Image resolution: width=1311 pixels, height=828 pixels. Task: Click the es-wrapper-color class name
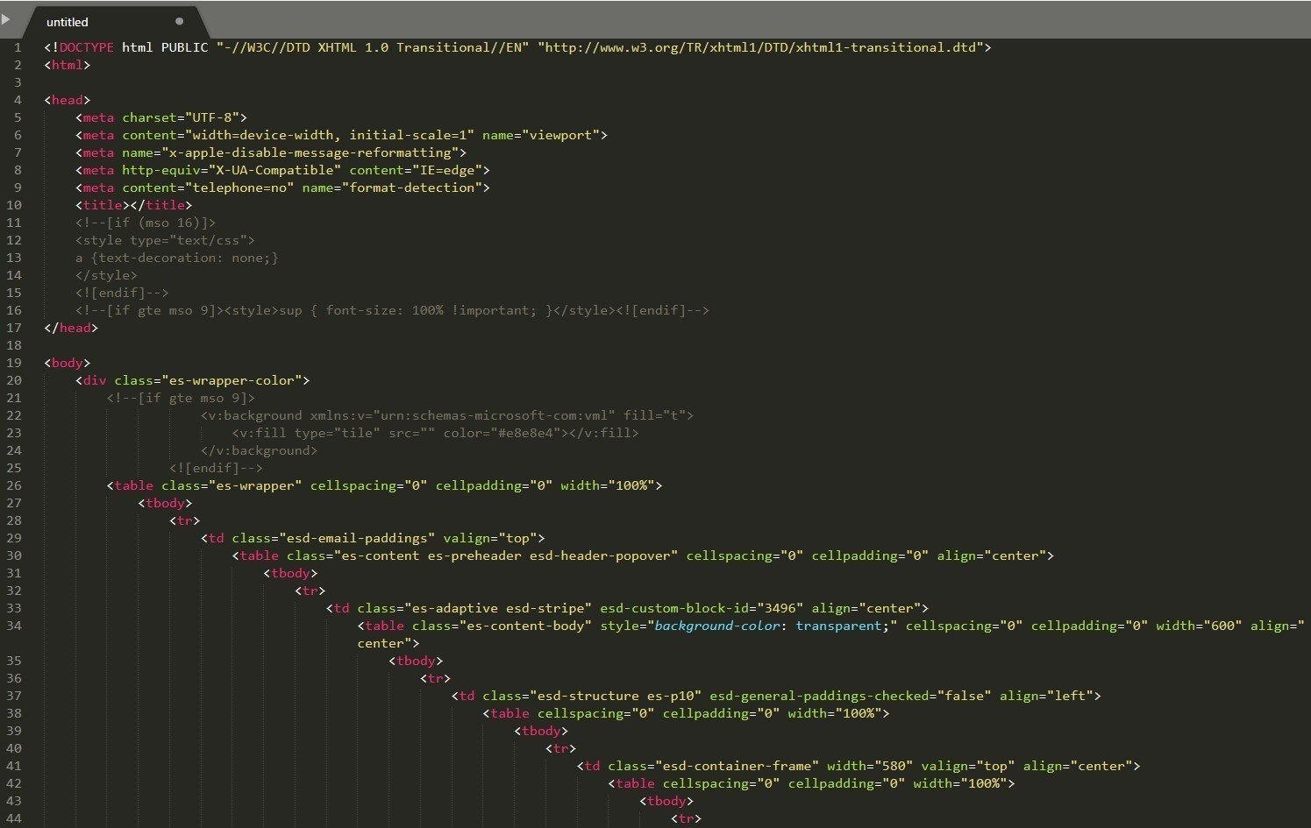click(x=237, y=380)
